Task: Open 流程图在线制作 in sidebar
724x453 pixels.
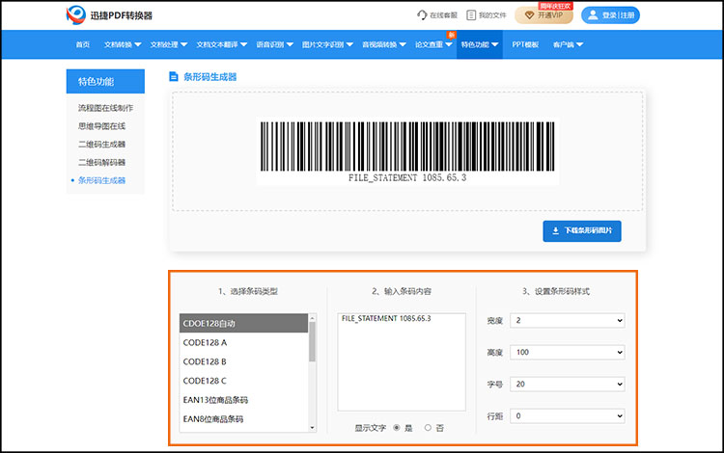Action: coord(105,108)
